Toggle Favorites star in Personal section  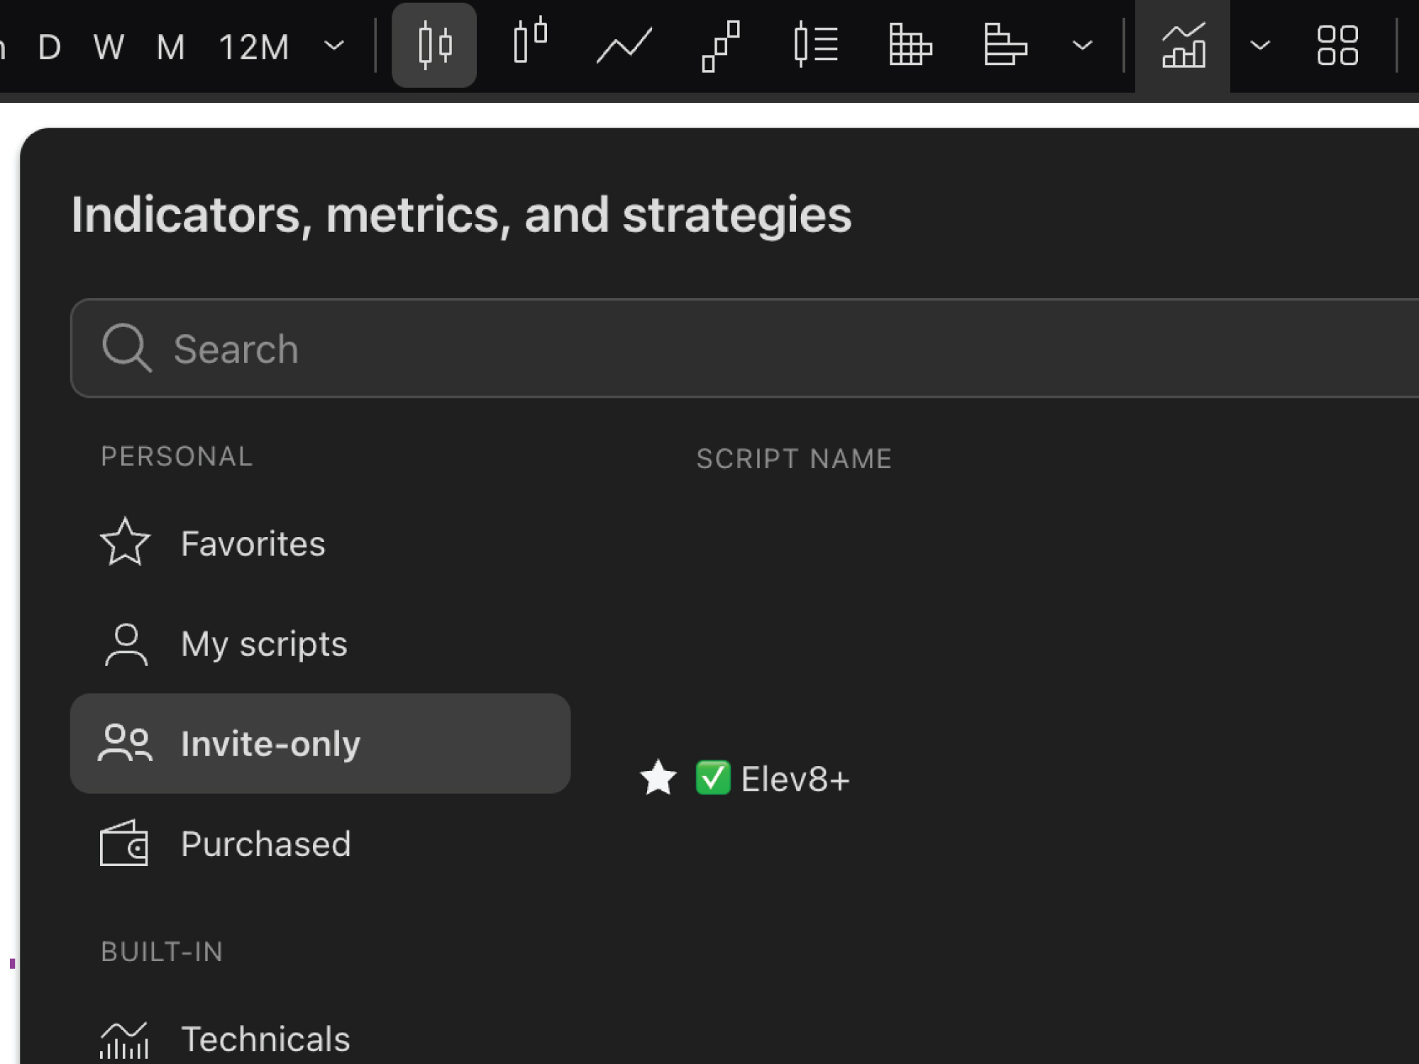tap(125, 543)
